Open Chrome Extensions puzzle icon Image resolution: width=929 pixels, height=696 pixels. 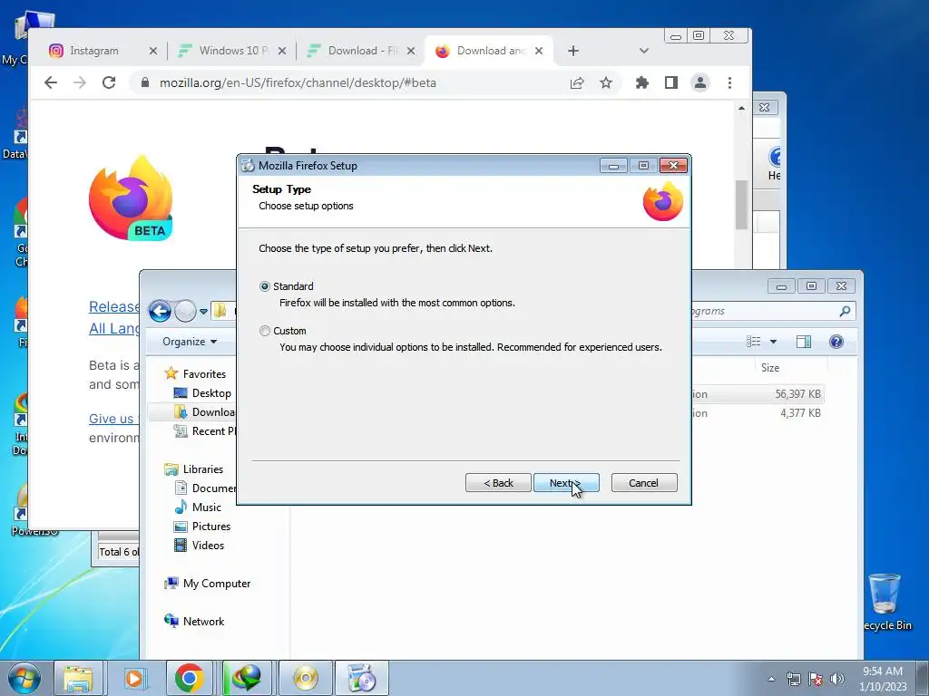(x=641, y=82)
